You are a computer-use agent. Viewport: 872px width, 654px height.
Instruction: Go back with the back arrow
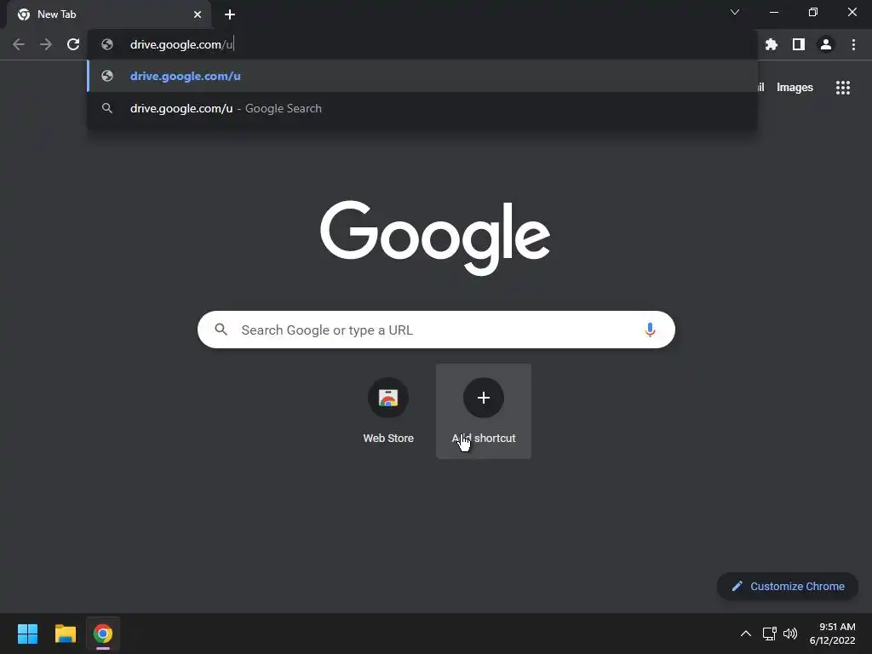point(19,44)
